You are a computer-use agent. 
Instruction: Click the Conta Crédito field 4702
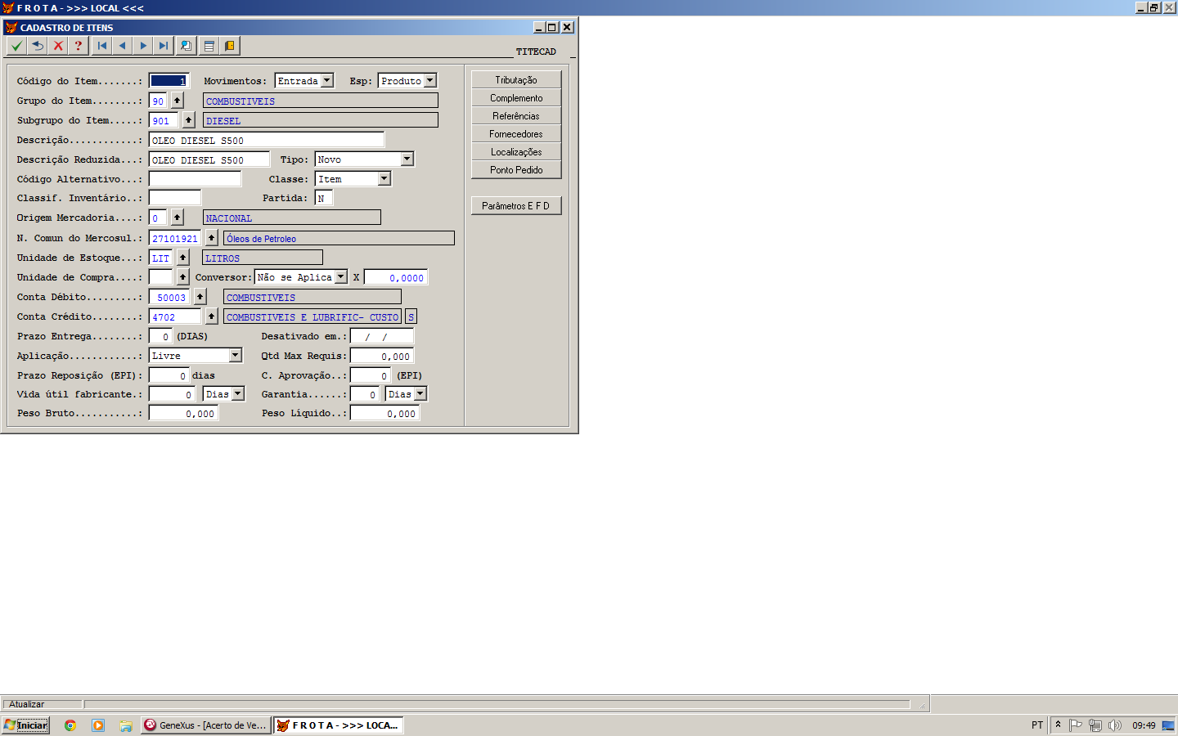[x=175, y=316]
